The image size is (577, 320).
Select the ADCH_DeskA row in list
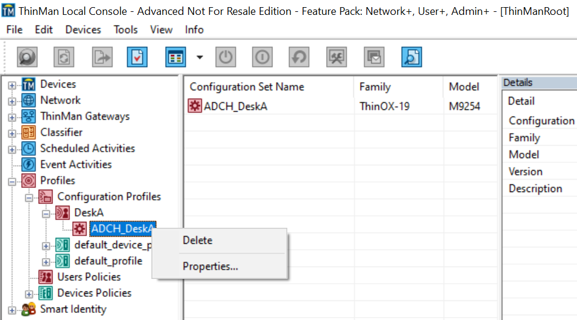click(x=341, y=106)
